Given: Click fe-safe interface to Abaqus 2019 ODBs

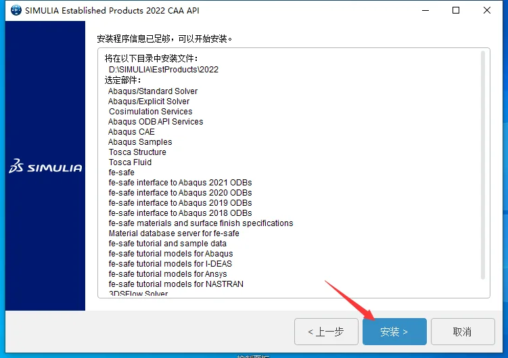Looking at the screenshot, I should click(180, 202).
